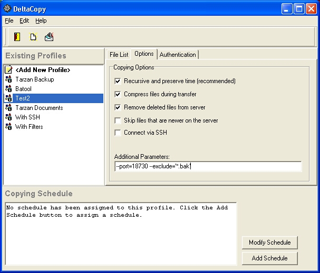Click the DeltaCopy gear icon in title bar
Image resolution: width=320 pixels, height=273 pixels.
7,9
